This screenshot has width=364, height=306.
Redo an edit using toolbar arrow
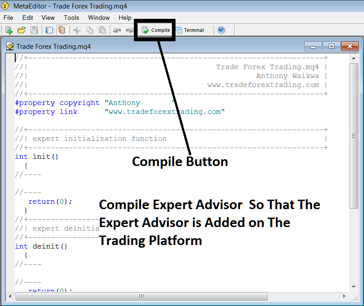click(x=129, y=30)
